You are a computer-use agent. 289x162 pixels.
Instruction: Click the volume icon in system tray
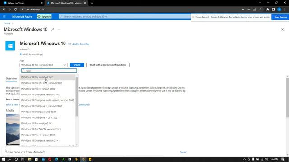[x=266, y=159]
